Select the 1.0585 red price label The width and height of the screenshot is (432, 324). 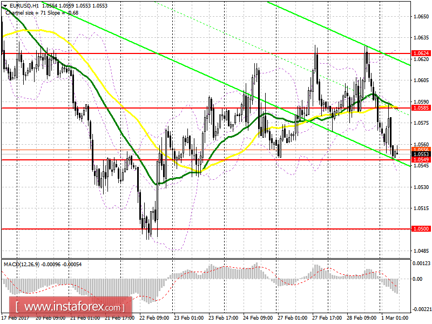point(421,107)
